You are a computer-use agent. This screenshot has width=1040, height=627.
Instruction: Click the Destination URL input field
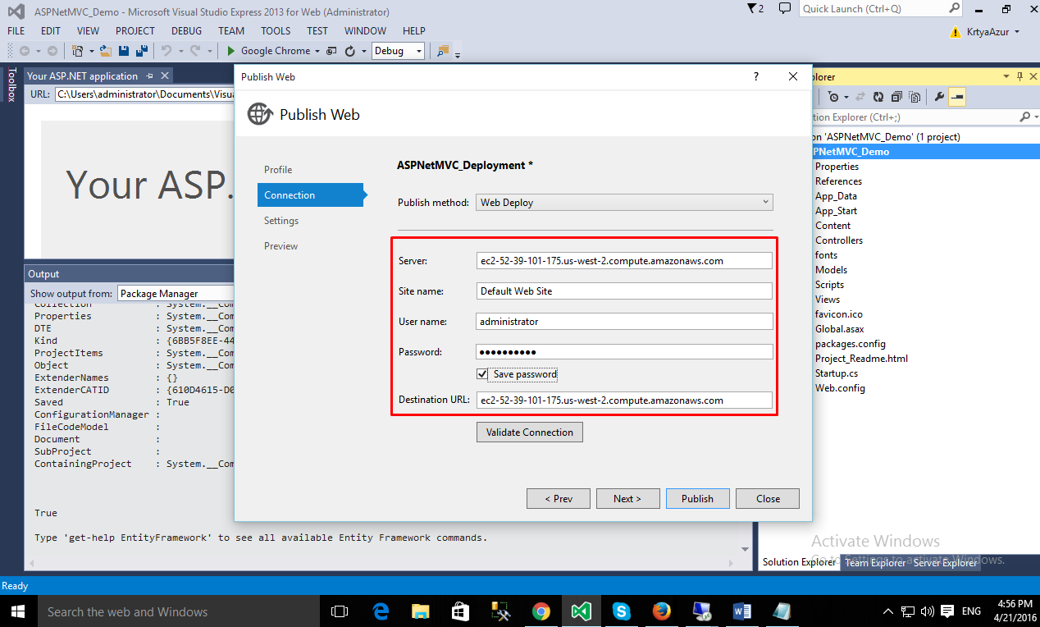[x=624, y=400]
